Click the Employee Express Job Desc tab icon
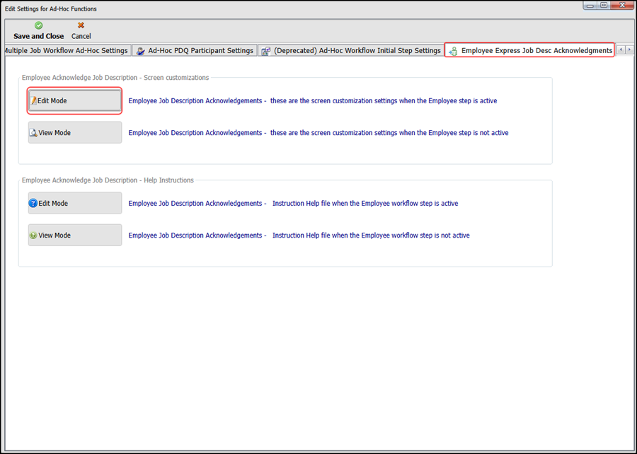The height and width of the screenshot is (454, 637). (x=453, y=51)
